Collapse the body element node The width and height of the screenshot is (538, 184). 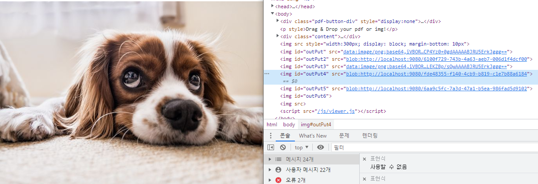(273, 14)
